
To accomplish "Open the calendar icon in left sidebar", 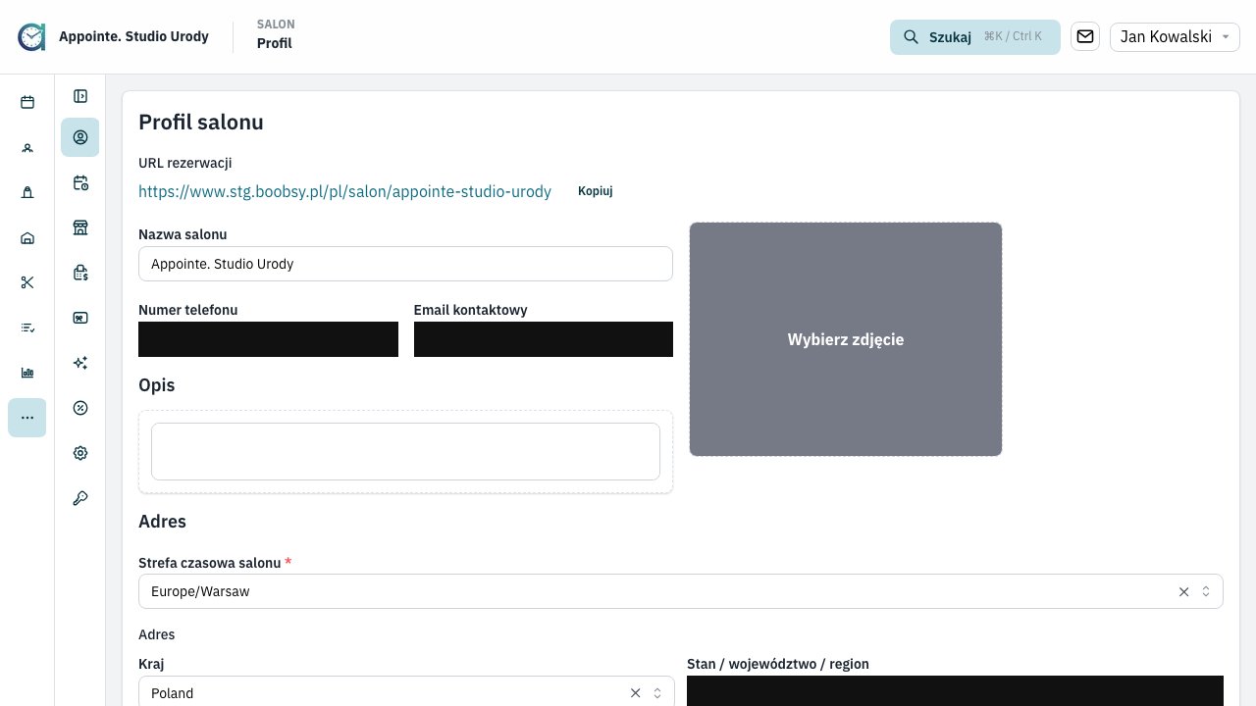I will [x=27, y=102].
